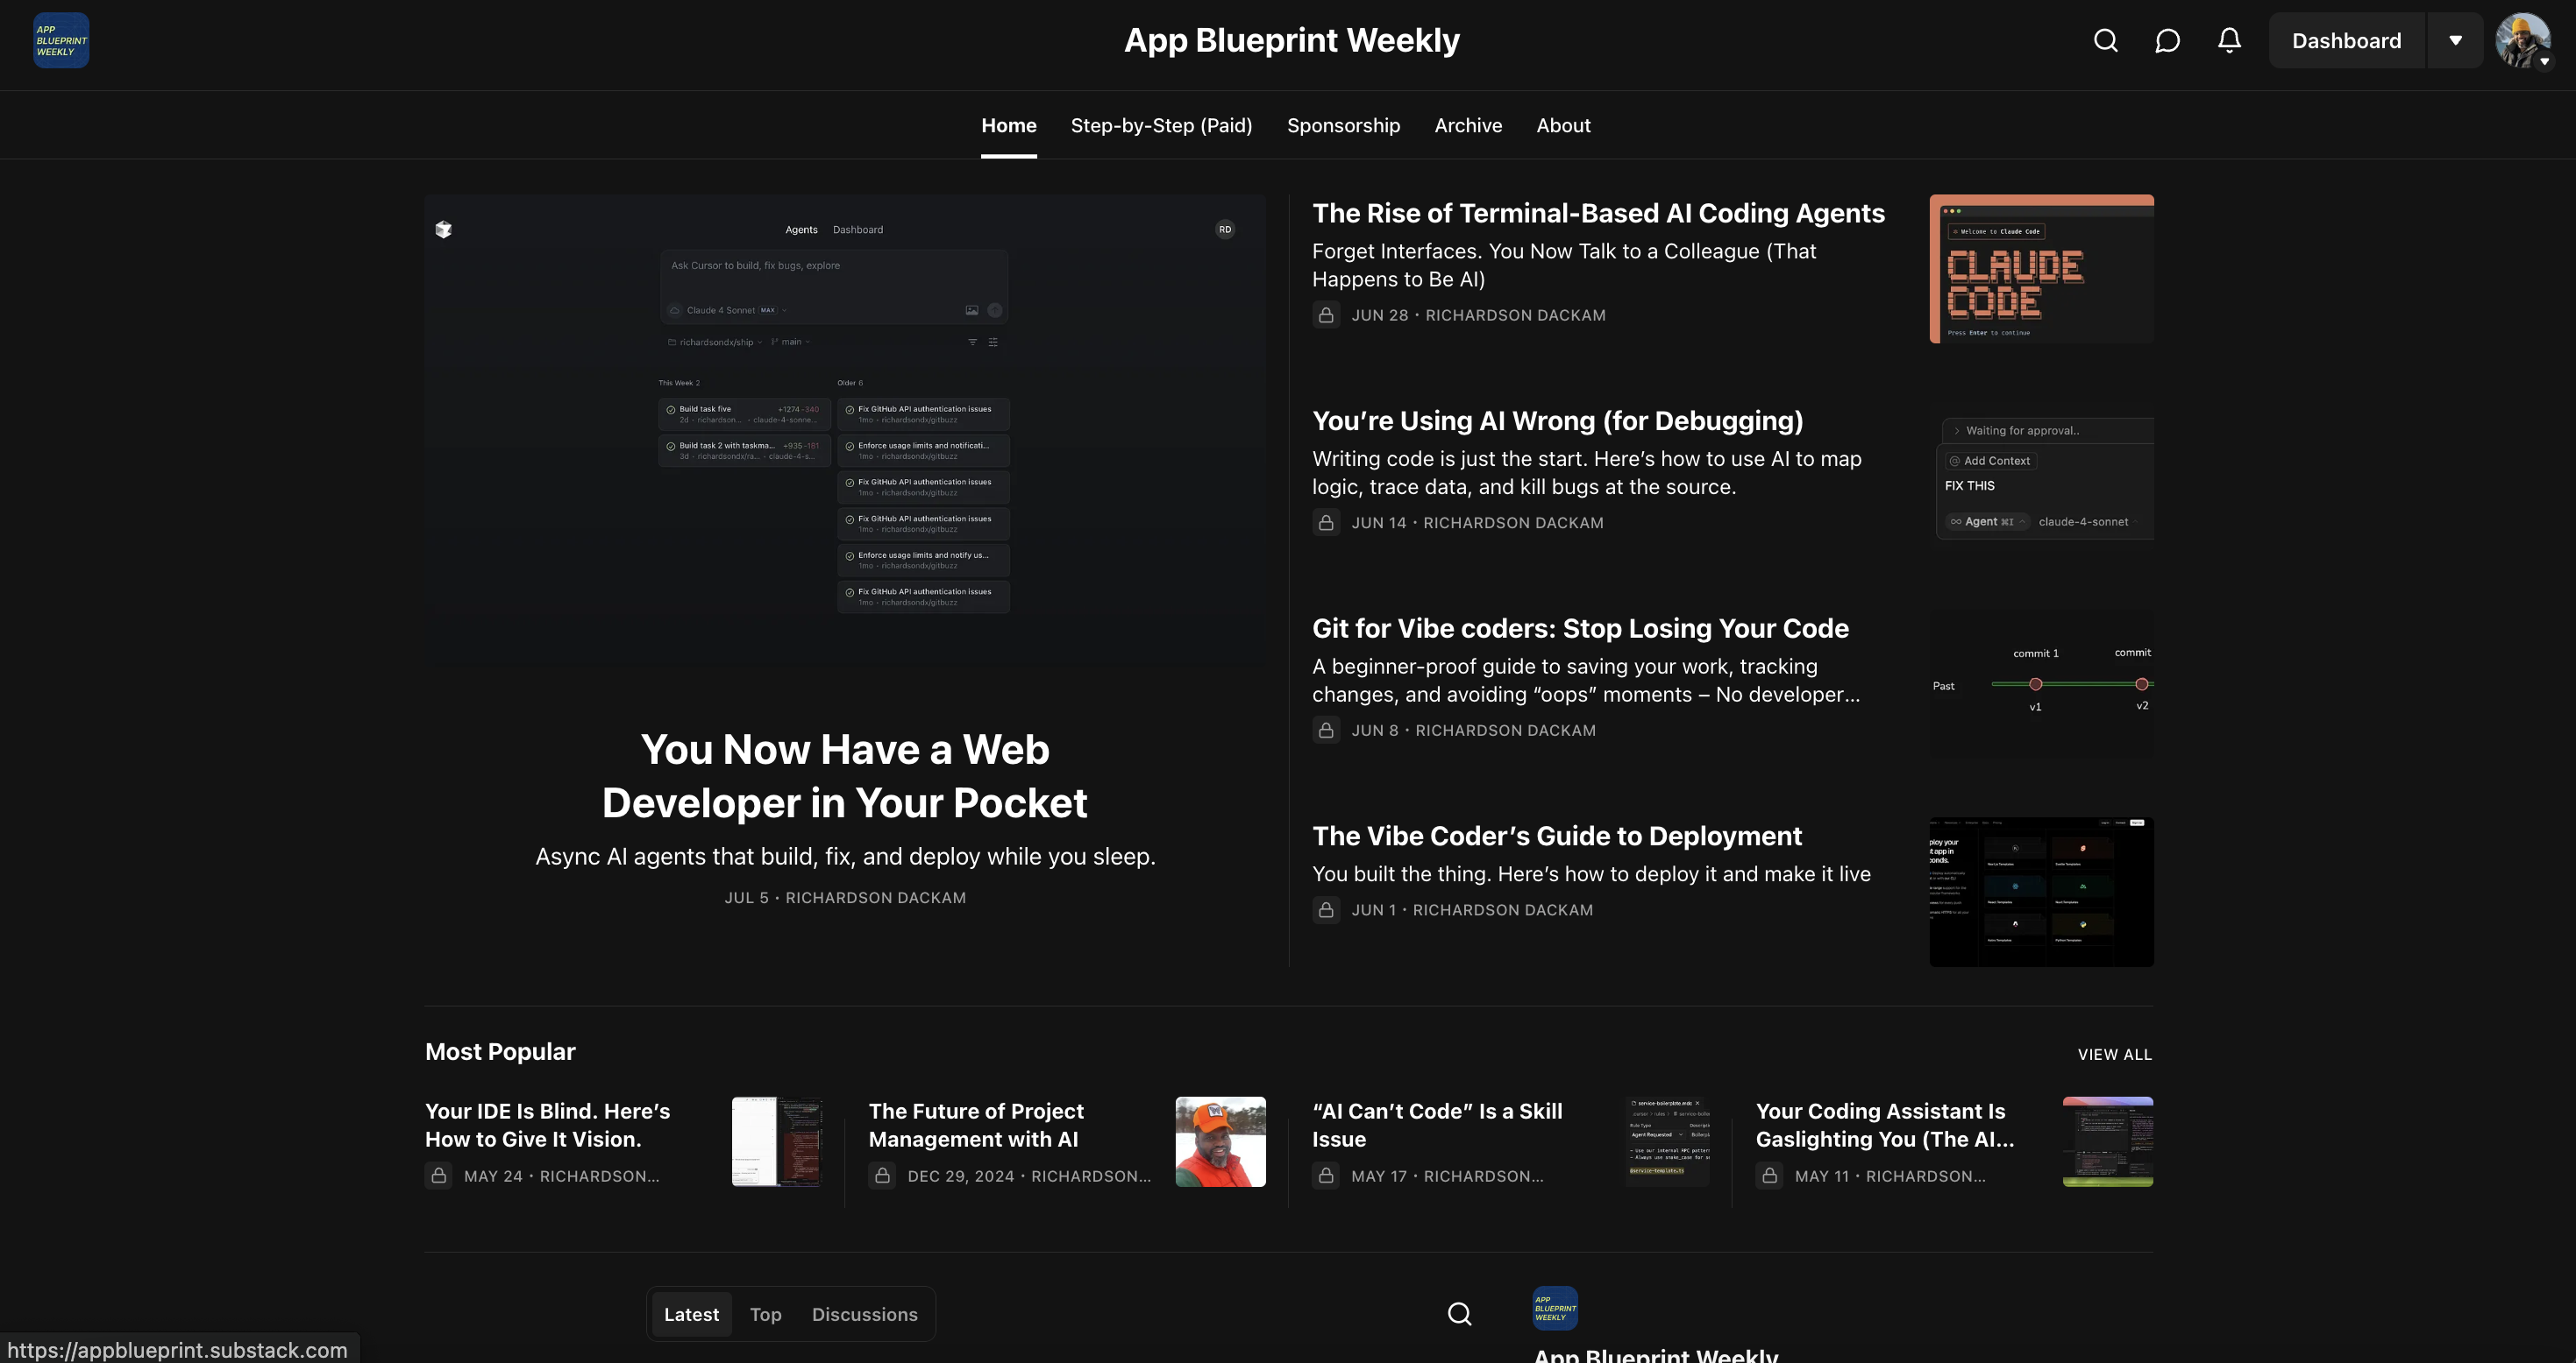The image size is (2576, 1363).
Task: Expand the Dashboard dropdown arrow
Action: (2455, 41)
